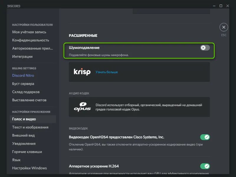Select Голос и видео settings
The height and width of the screenshot is (177, 236).
(x=33, y=119)
